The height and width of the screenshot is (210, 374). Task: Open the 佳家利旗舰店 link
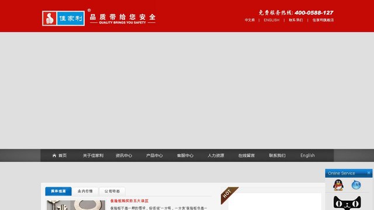(x=323, y=20)
